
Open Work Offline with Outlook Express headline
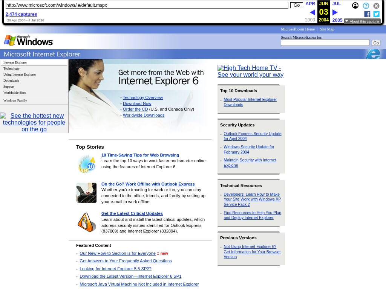point(148,184)
